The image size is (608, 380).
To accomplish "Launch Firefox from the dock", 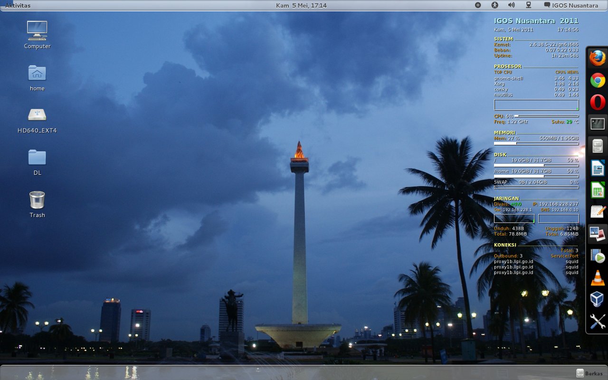I will click(x=598, y=58).
